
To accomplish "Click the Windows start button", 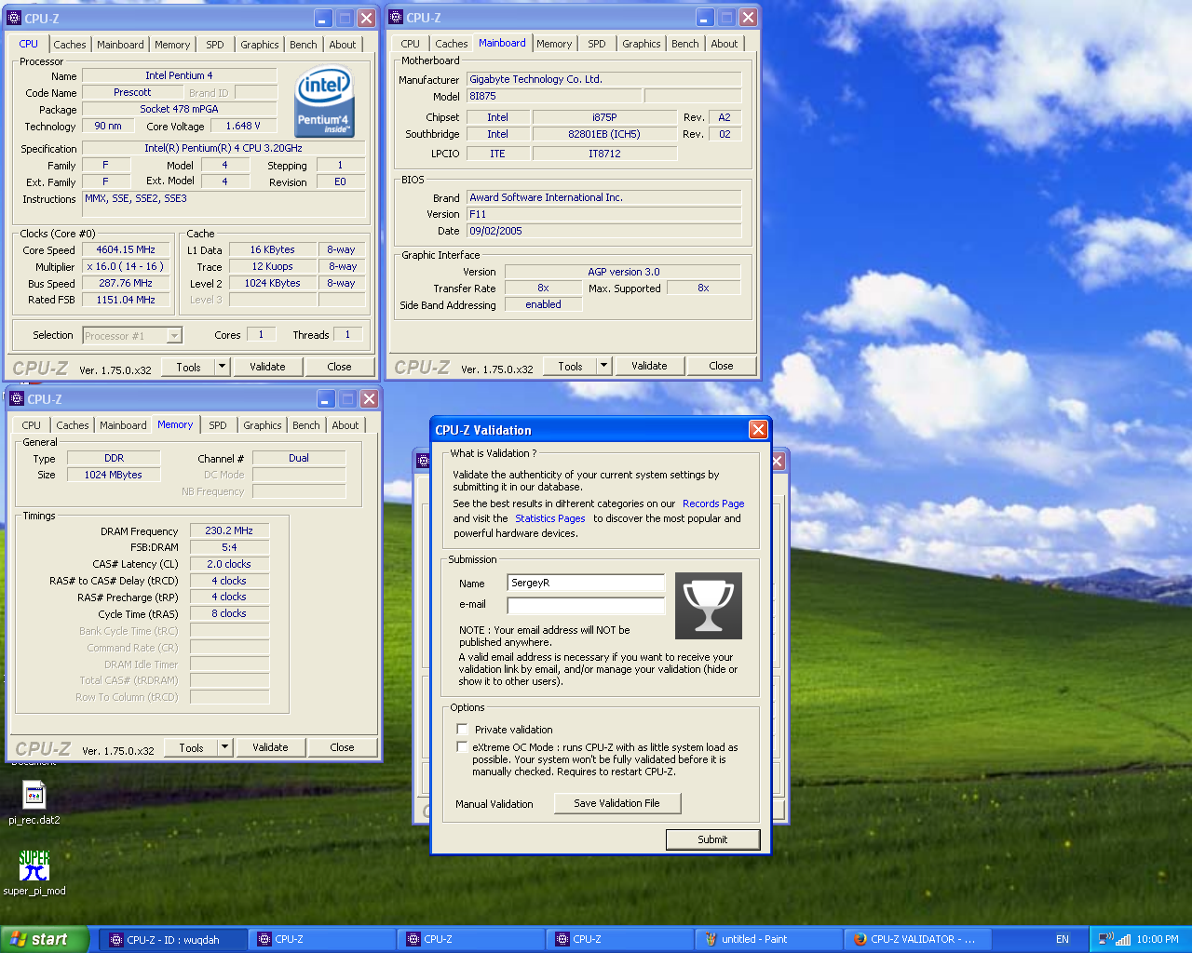I will tap(45, 939).
